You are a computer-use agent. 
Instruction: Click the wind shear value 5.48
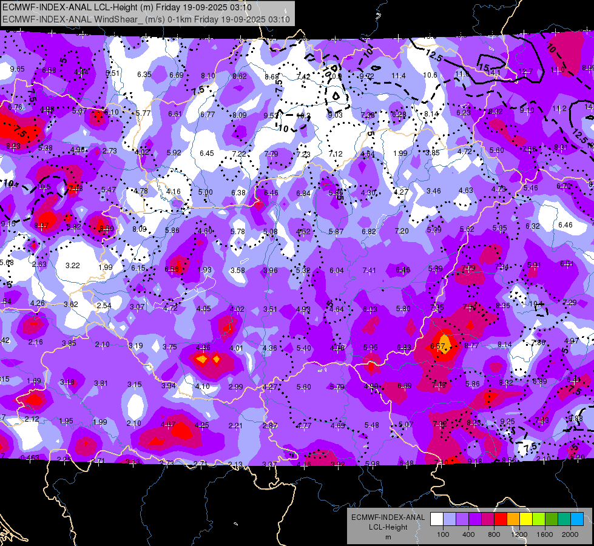click(371, 425)
